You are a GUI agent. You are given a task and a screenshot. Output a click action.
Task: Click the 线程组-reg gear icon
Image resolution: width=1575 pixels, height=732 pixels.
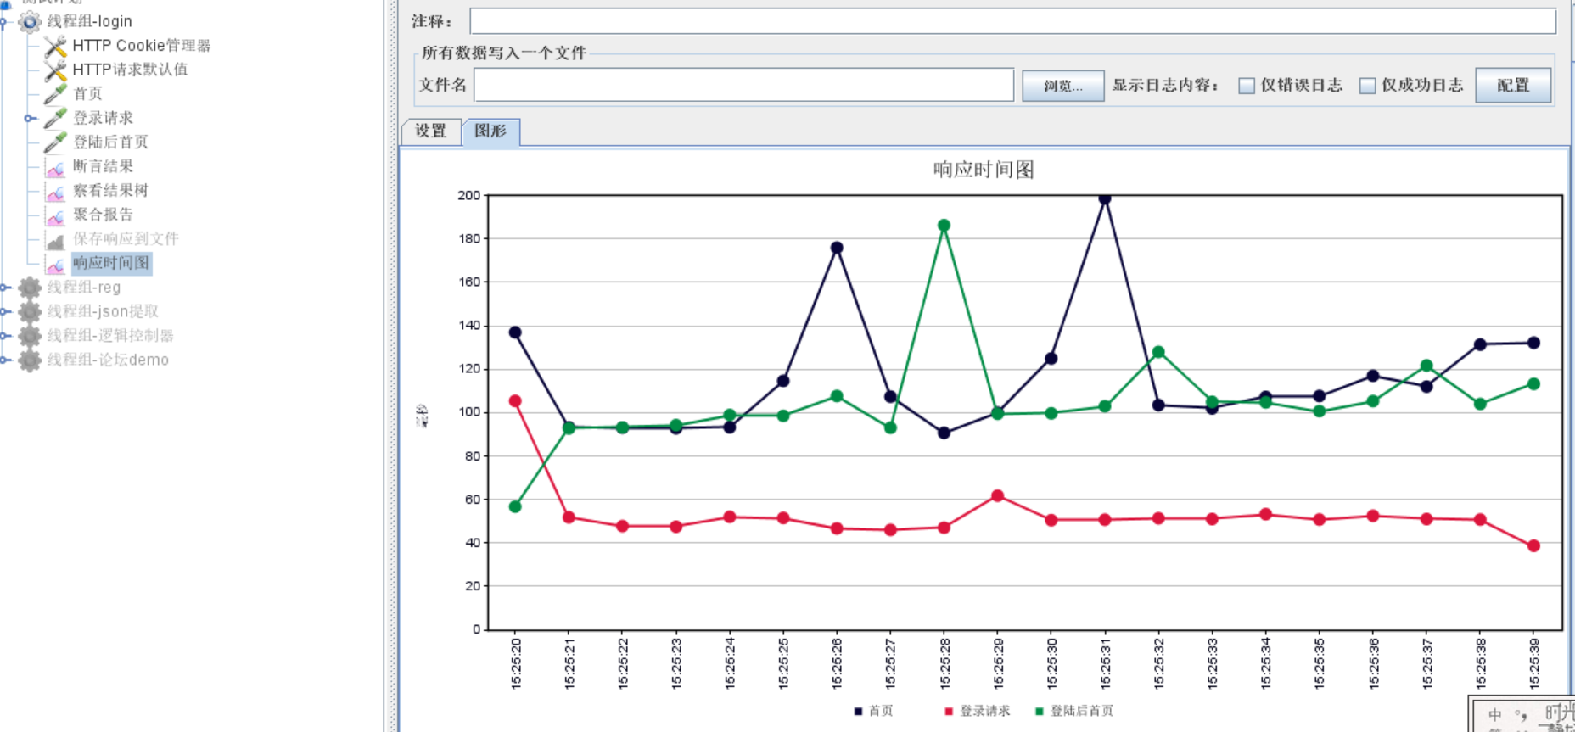tap(30, 288)
